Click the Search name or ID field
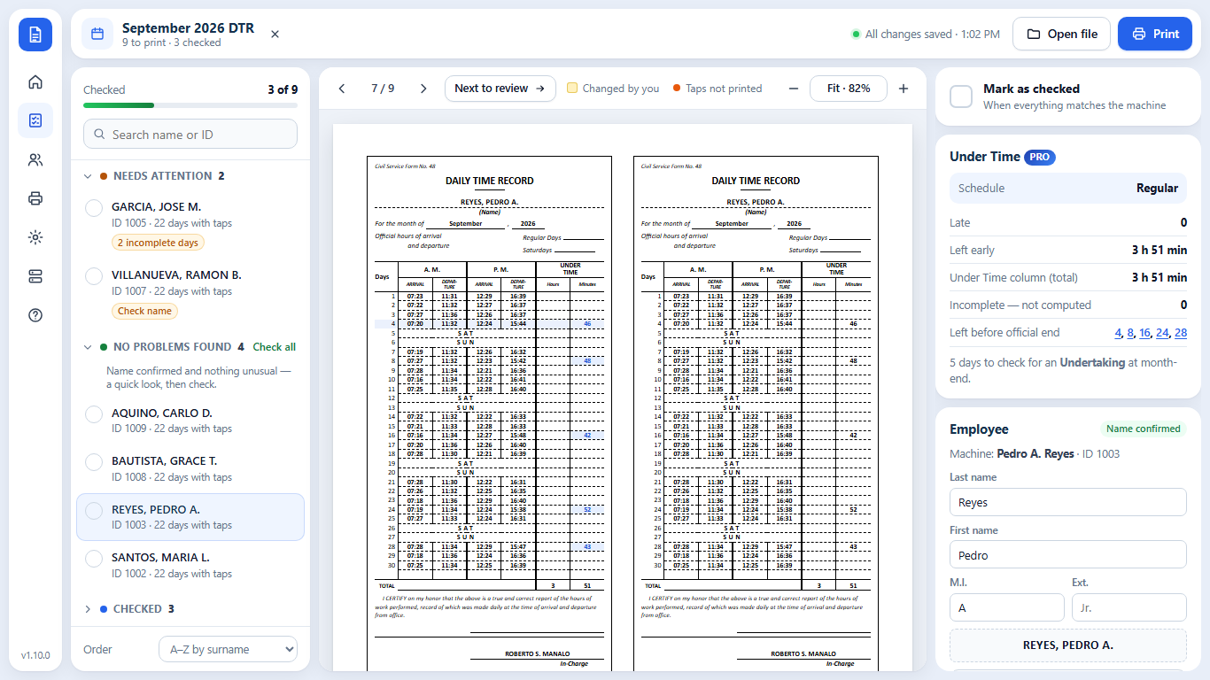This screenshot has width=1210, height=680. point(190,135)
